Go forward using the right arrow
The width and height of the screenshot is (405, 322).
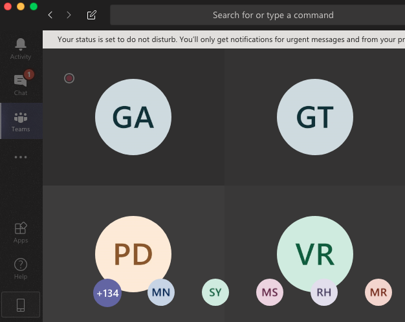[69, 15]
